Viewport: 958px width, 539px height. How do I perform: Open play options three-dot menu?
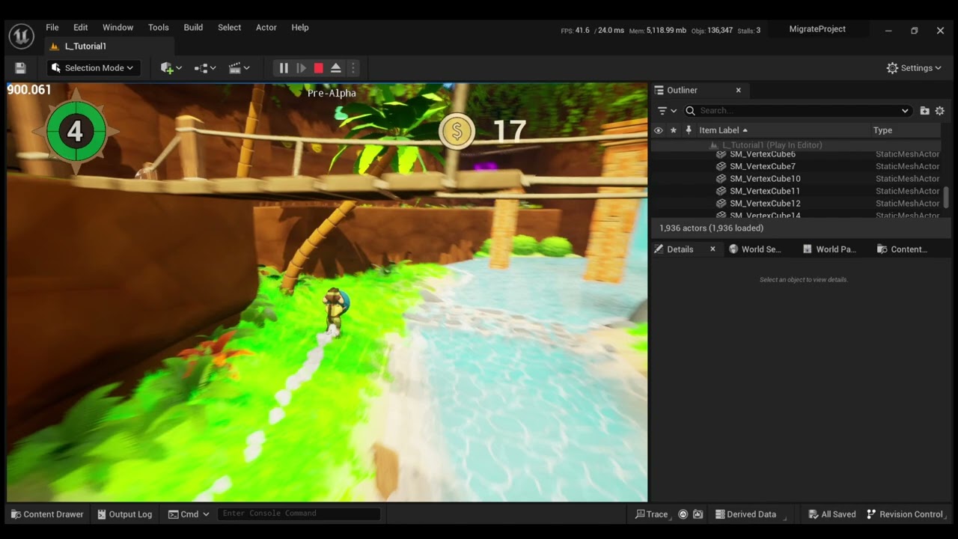353,68
